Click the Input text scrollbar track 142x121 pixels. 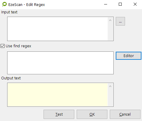[110, 32]
